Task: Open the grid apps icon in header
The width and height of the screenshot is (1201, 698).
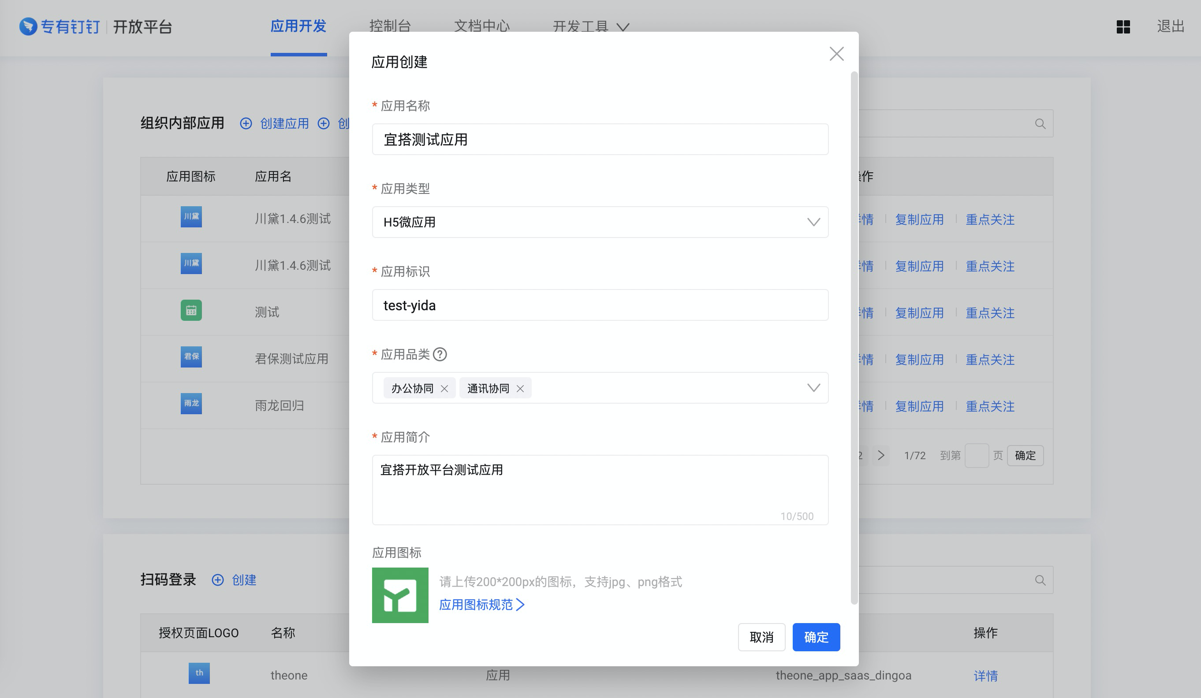Action: coord(1123,27)
